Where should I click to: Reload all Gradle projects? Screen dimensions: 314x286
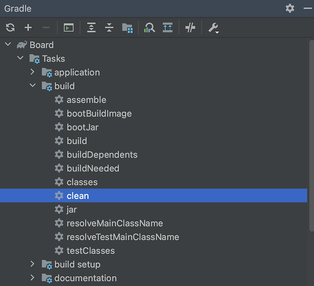click(x=10, y=27)
